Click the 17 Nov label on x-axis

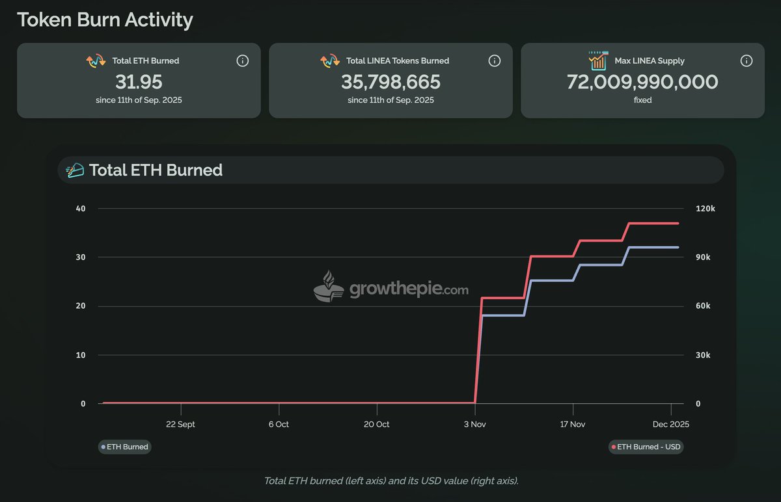tap(573, 424)
